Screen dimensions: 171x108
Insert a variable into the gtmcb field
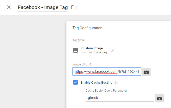click(159, 98)
